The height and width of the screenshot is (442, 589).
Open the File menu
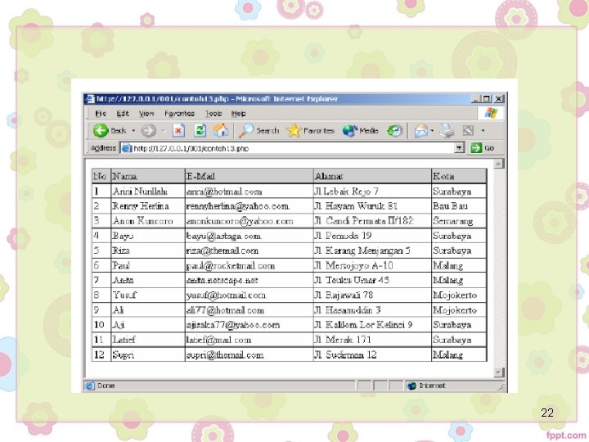click(x=101, y=114)
